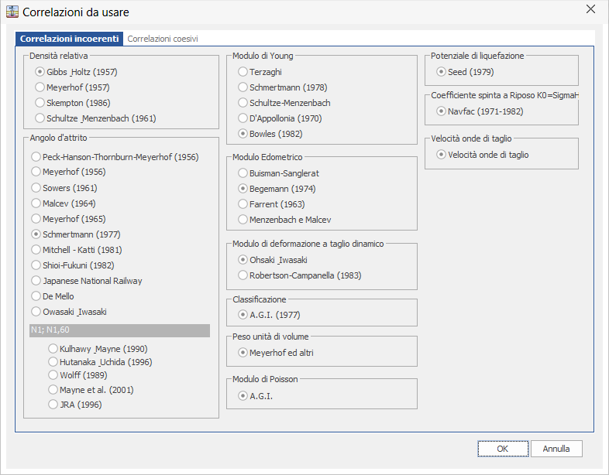Select Mayne et al. (2001) option
This screenshot has height=475, width=609.
(91, 390)
